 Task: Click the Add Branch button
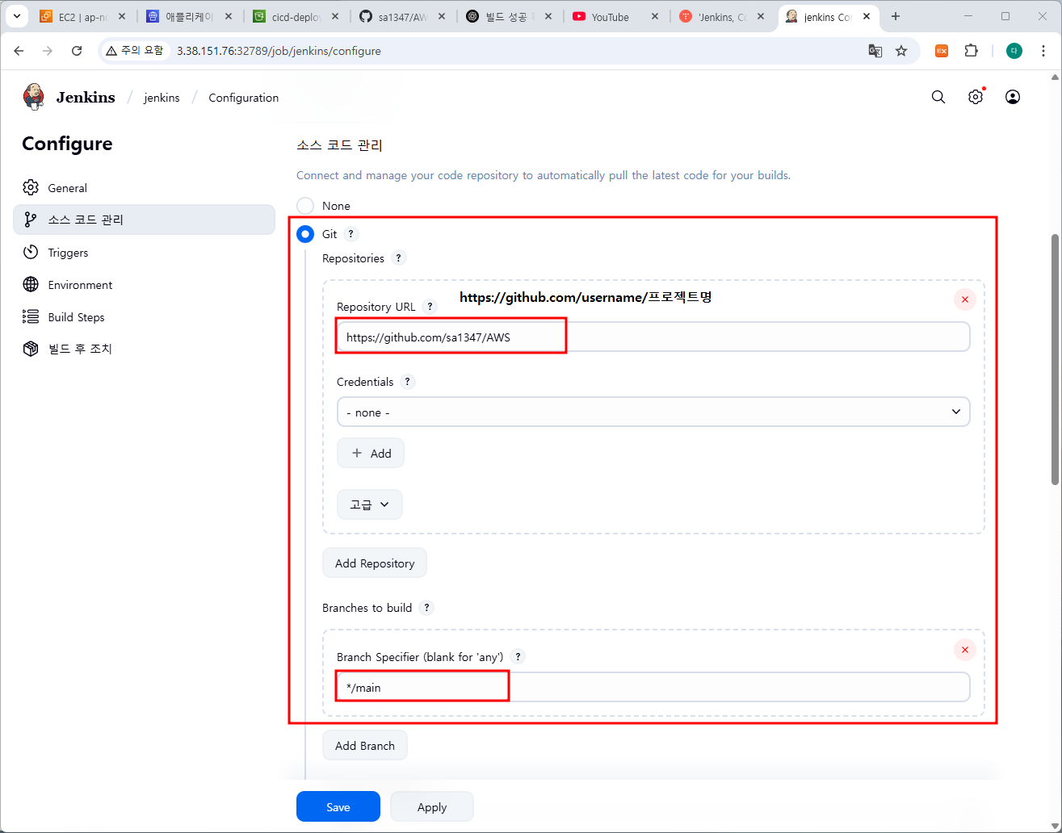[365, 745]
